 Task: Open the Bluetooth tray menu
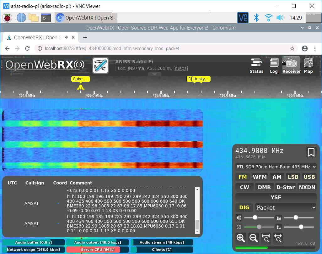256,18
